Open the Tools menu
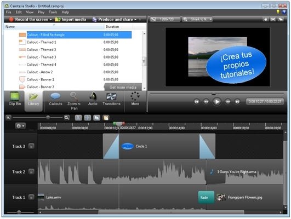Image resolution: width=291 pixels, height=219 pixels. coord(53,12)
